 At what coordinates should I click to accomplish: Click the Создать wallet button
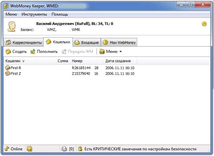pyautogui.click(x=16, y=52)
